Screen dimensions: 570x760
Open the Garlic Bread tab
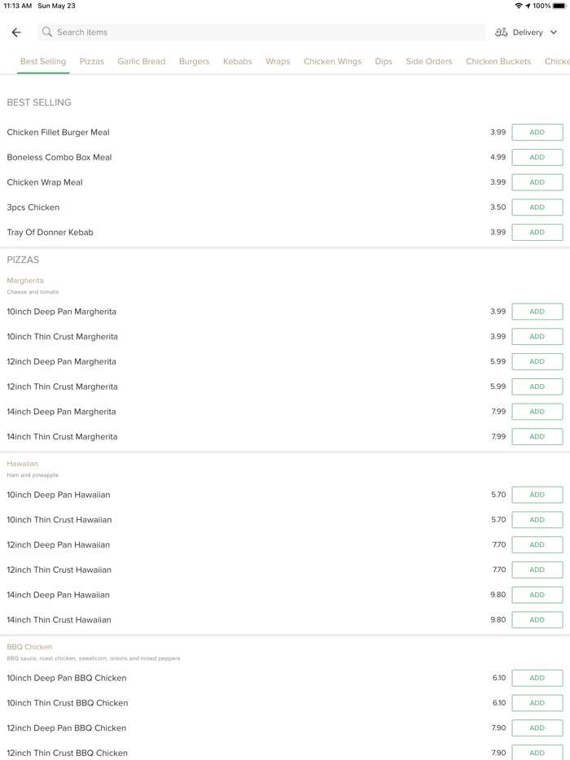[x=142, y=62]
